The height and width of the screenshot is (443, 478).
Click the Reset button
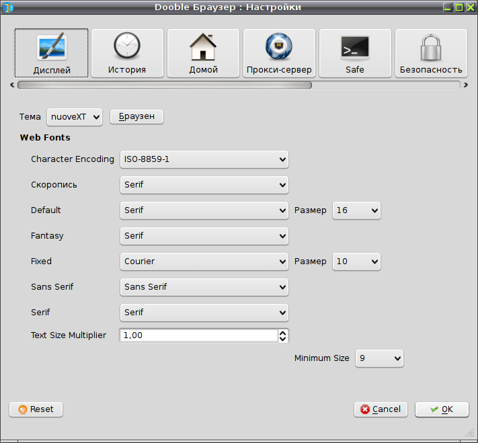coord(36,409)
